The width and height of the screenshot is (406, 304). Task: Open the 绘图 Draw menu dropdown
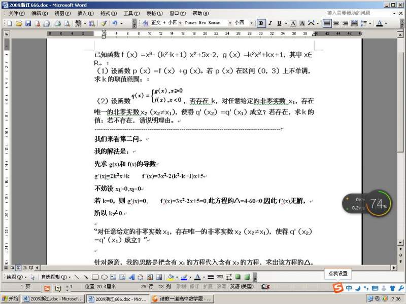[x=16, y=277]
